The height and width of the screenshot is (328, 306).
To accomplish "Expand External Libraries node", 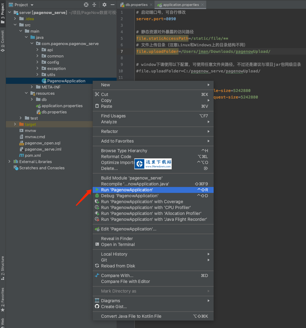I will [x=10, y=162].
